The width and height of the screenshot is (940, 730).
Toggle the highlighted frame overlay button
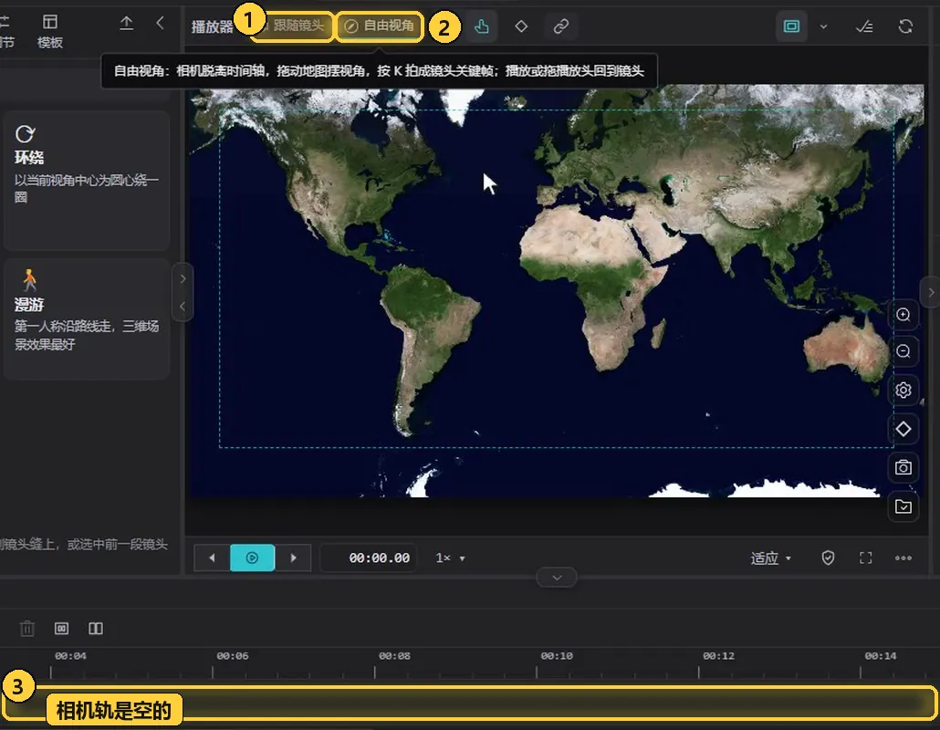(x=791, y=26)
